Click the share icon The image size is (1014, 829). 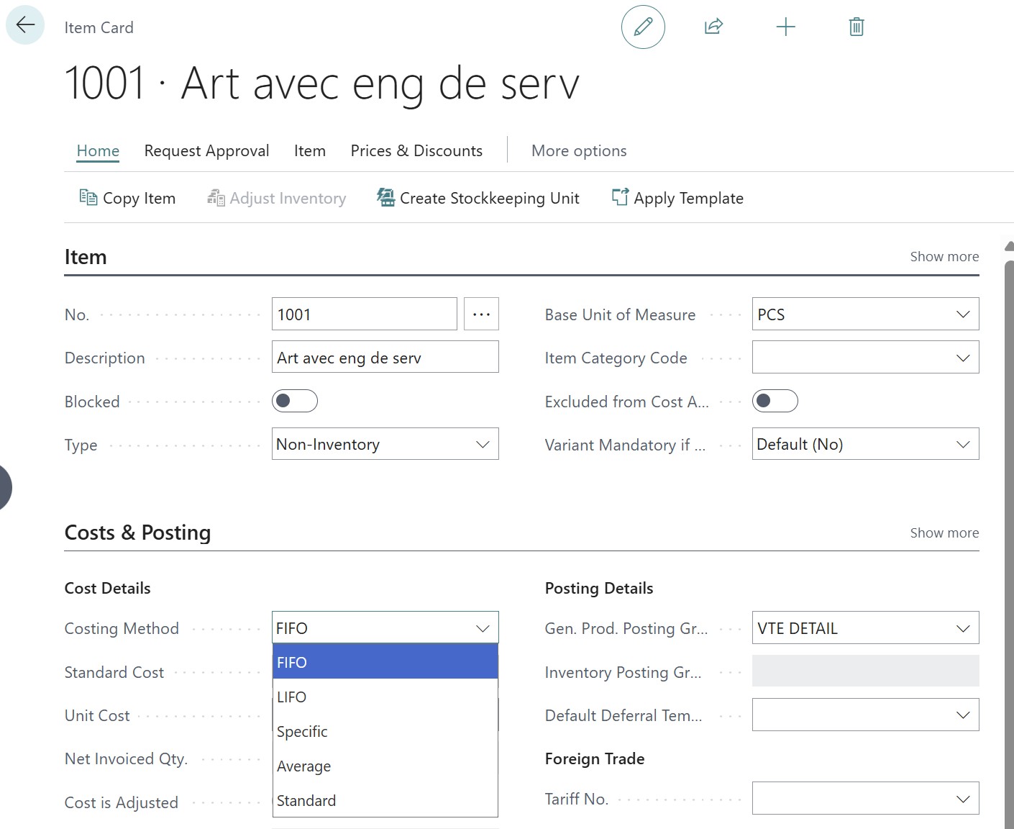pos(713,27)
